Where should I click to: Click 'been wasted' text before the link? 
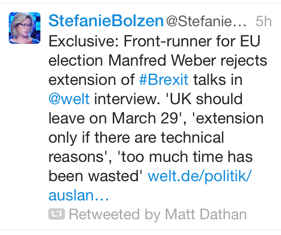[94, 176]
